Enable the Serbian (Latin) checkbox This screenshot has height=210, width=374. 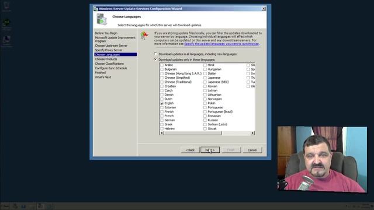pyautogui.click(x=205, y=124)
